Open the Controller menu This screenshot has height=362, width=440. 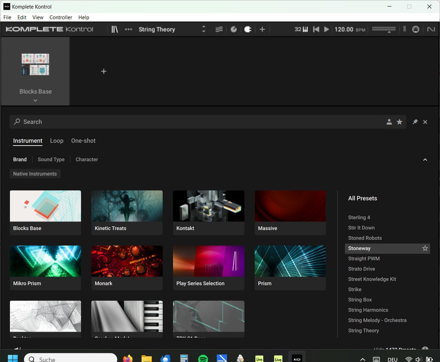61,17
